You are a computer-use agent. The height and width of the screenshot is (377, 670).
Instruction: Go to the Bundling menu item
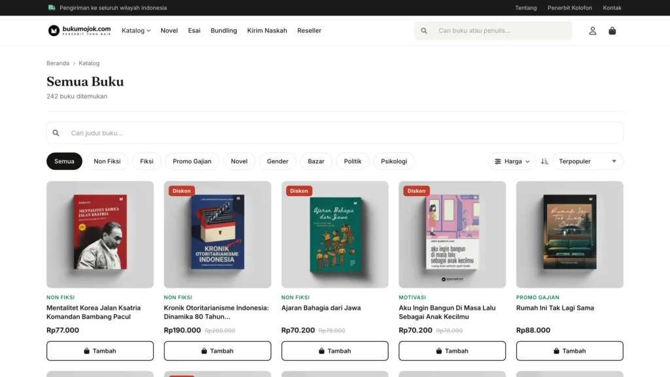[224, 31]
